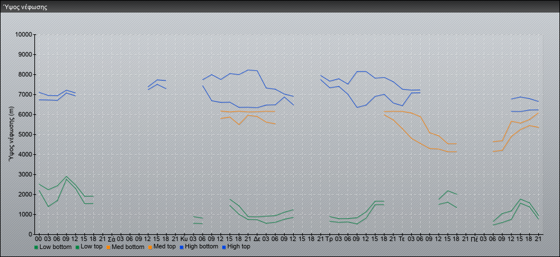Toggle the Low top legend entry
Image resolution: width=560 pixels, height=257 pixels.
(88, 247)
